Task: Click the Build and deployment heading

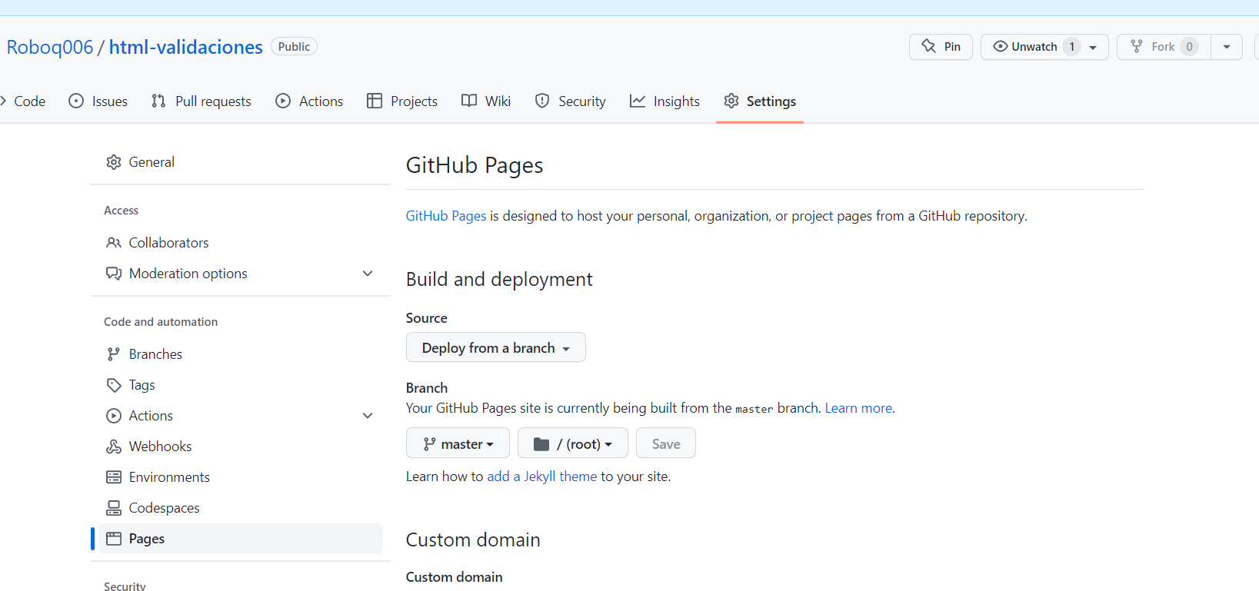Action: tap(499, 279)
